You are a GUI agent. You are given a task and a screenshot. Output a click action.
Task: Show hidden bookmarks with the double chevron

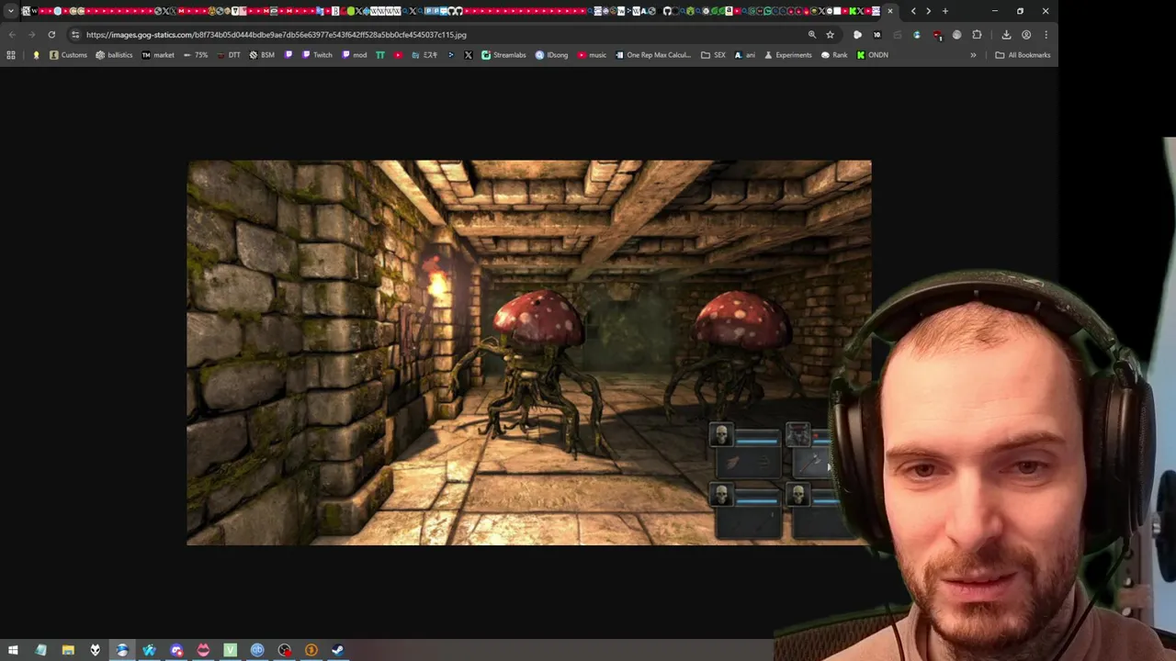973,55
